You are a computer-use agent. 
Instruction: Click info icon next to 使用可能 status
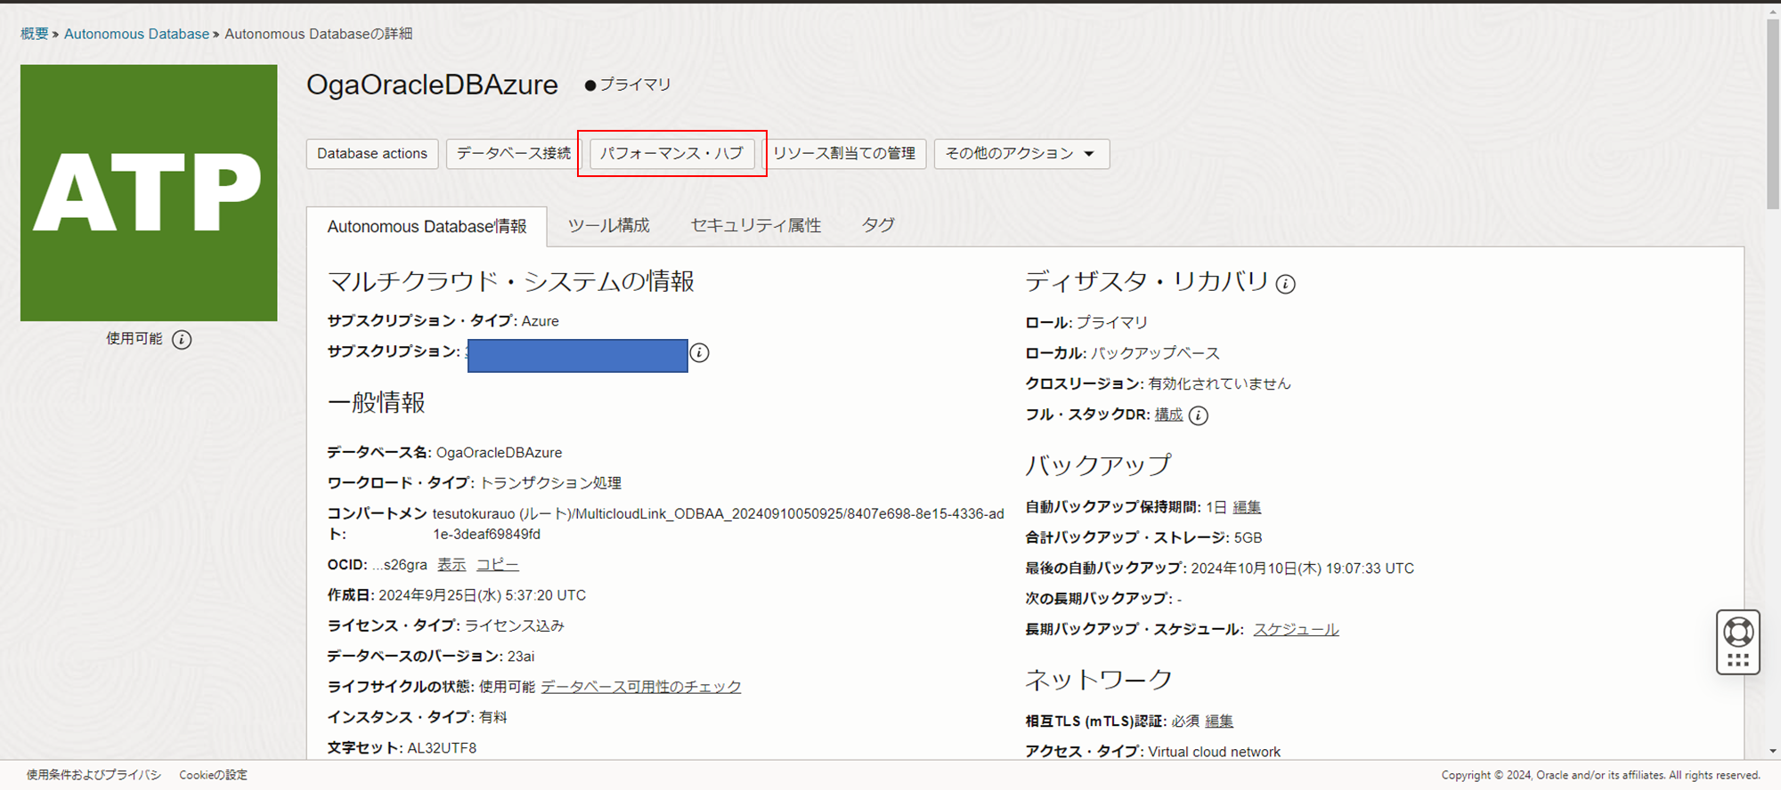tap(182, 340)
